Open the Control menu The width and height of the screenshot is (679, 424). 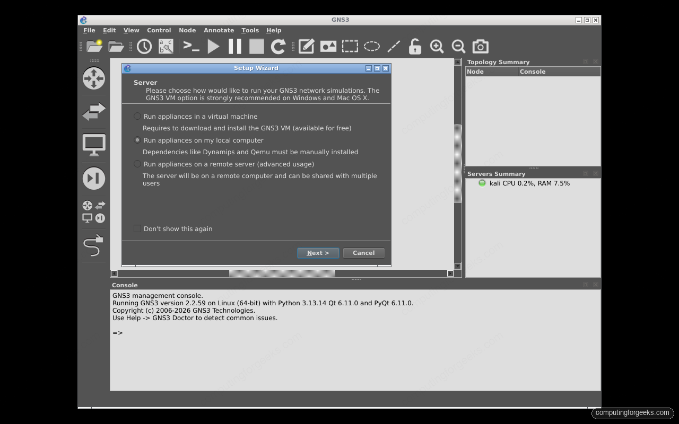(159, 30)
